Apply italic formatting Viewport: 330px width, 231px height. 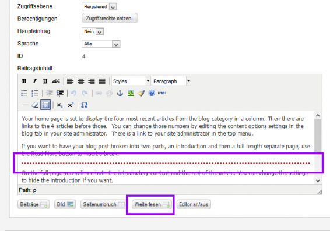(35, 81)
